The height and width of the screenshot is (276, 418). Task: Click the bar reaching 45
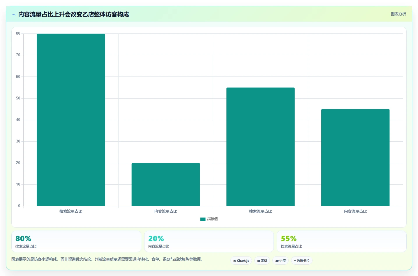click(355, 158)
